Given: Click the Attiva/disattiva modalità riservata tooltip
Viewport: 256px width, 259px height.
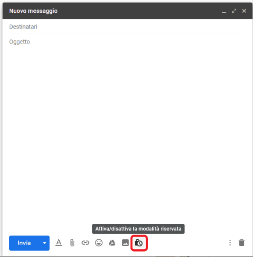Looking at the screenshot, I should pyautogui.click(x=138, y=229).
